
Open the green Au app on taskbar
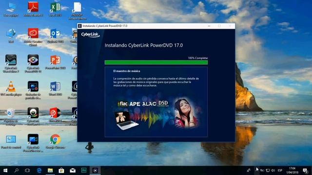click(84, 171)
